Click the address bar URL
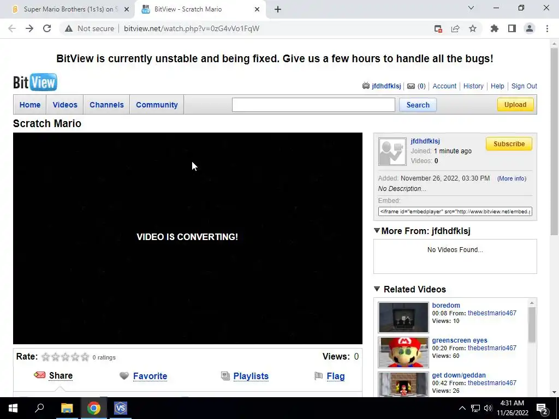 (192, 28)
